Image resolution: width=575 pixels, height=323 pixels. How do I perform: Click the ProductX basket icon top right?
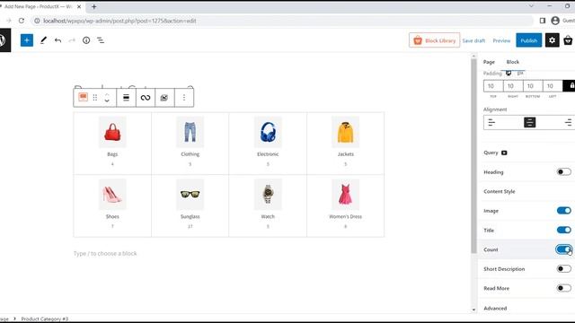point(568,40)
